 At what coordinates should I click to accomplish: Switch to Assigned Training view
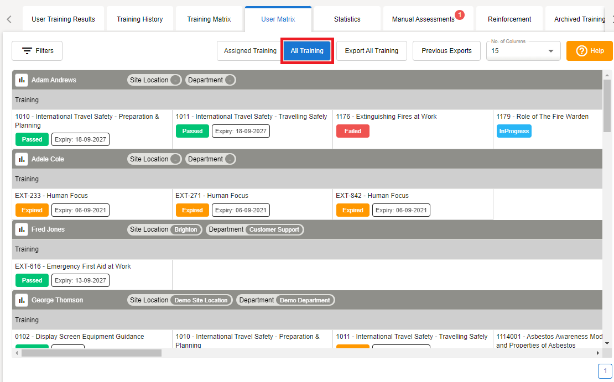point(249,51)
